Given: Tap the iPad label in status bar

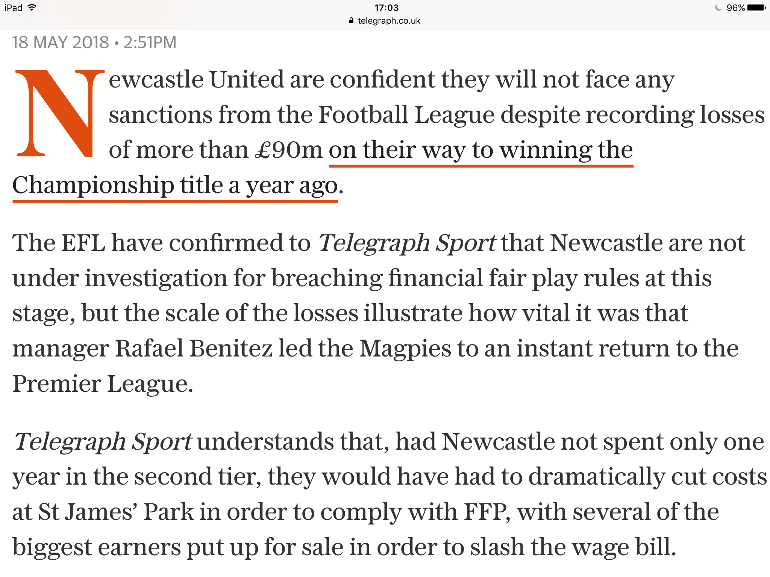Looking at the screenshot, I should (x=14, y=8).
